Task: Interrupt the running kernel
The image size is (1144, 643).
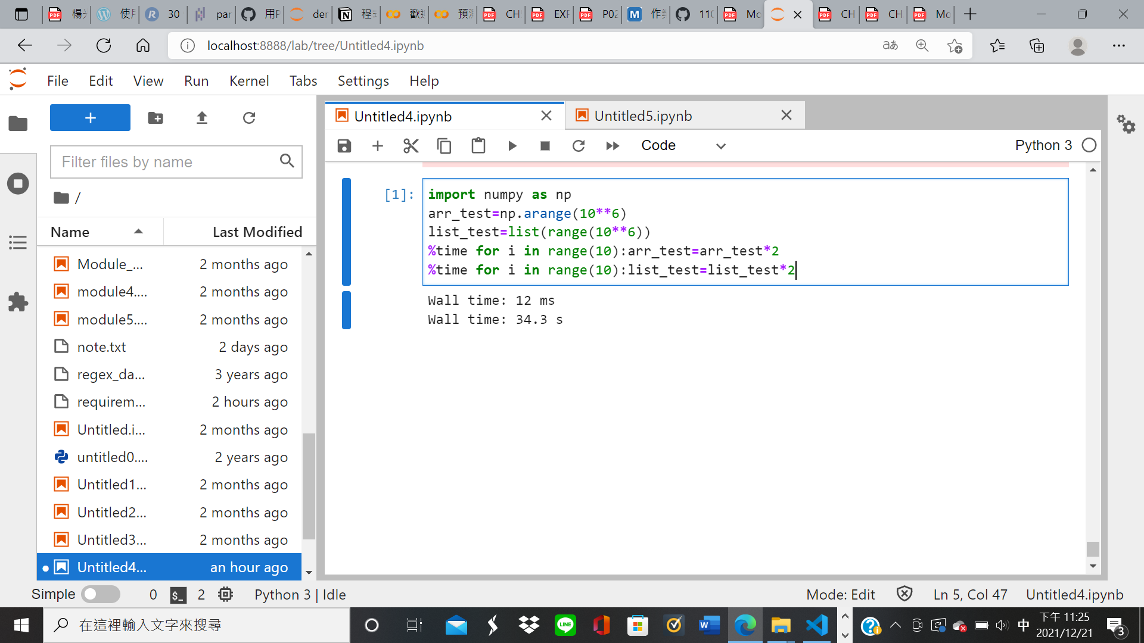Action: pyautogui.click(x=545, y=145)
